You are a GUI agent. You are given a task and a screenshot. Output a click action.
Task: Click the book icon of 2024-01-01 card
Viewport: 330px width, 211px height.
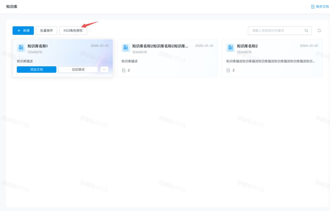(x=230, y=48)
